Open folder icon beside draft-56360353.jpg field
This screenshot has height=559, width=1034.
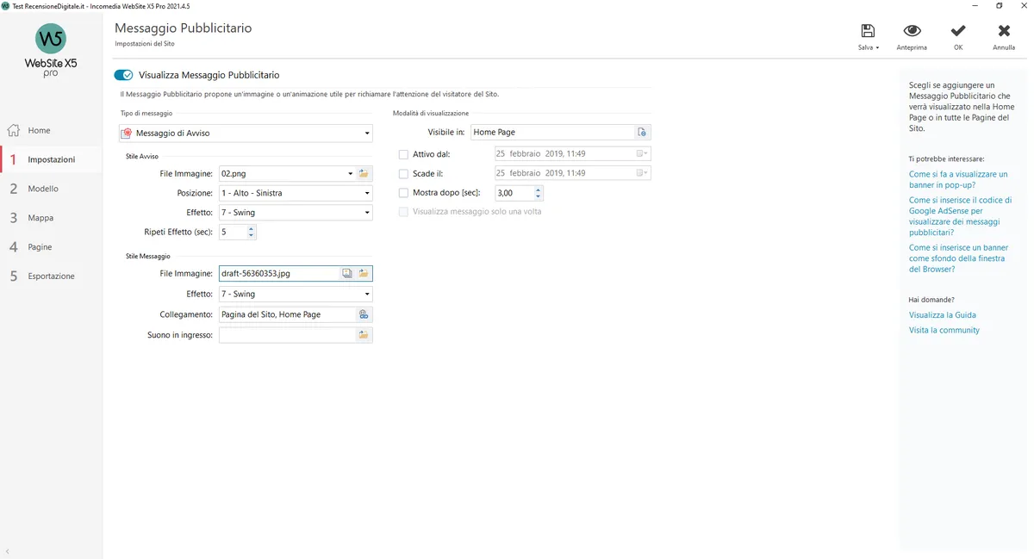(x=364, y=273)
